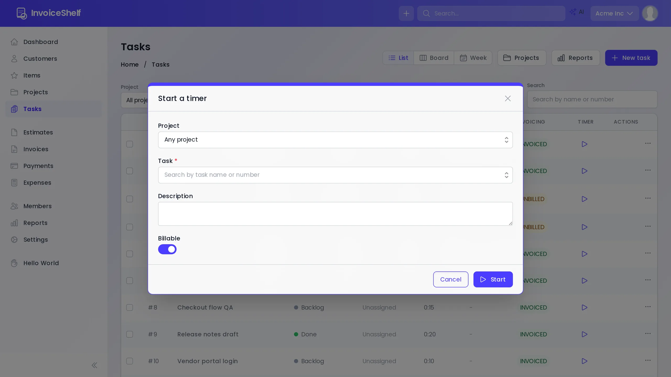Viewport: 671px width, 377px height.
Task: Open the Estimates sidebar icon
Action: pos(14,132)
